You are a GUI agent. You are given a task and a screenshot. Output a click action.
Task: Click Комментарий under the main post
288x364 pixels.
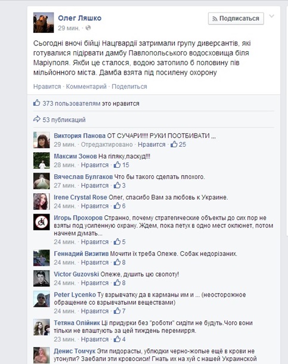click(86, 87)
